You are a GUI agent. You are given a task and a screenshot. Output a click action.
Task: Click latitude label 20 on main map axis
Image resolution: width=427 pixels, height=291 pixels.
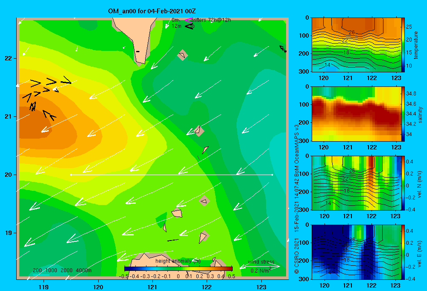click(9, 175)
